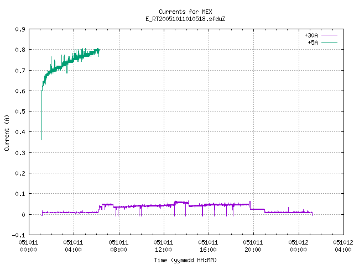
Task: Click the file name E_RT20051011010518.sfduZ
Action: (185, 19)
